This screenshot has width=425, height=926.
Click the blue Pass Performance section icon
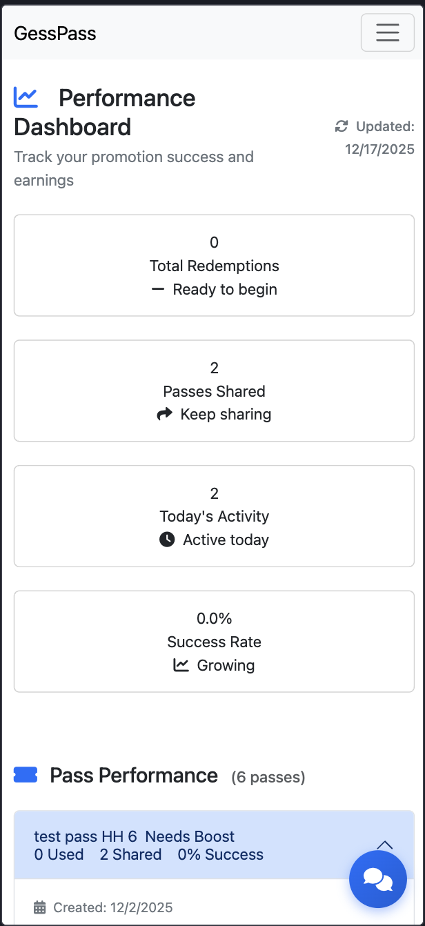(24, 775)
